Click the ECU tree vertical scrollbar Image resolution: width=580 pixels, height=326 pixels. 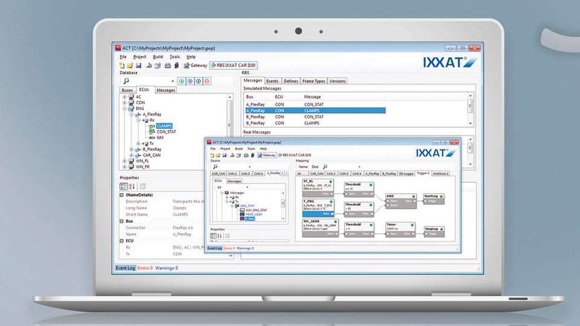coord(230,126)
